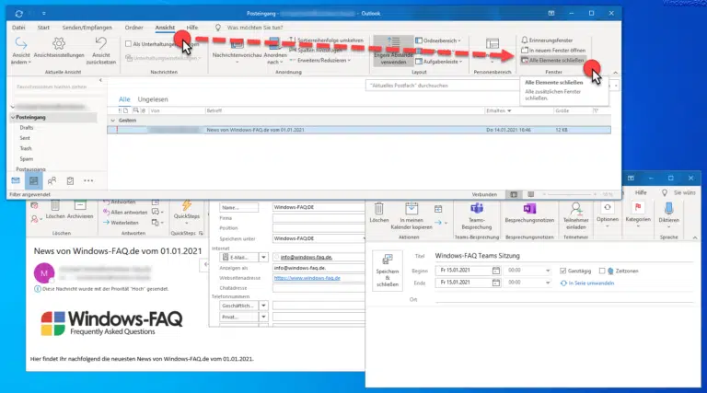This screenshot has height=393, width=707.
Task: Show Ungelesen messages tab
Action: coord(153,99)
